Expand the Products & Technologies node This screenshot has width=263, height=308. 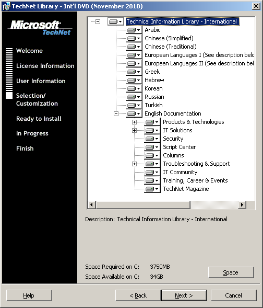coord(134,122)
